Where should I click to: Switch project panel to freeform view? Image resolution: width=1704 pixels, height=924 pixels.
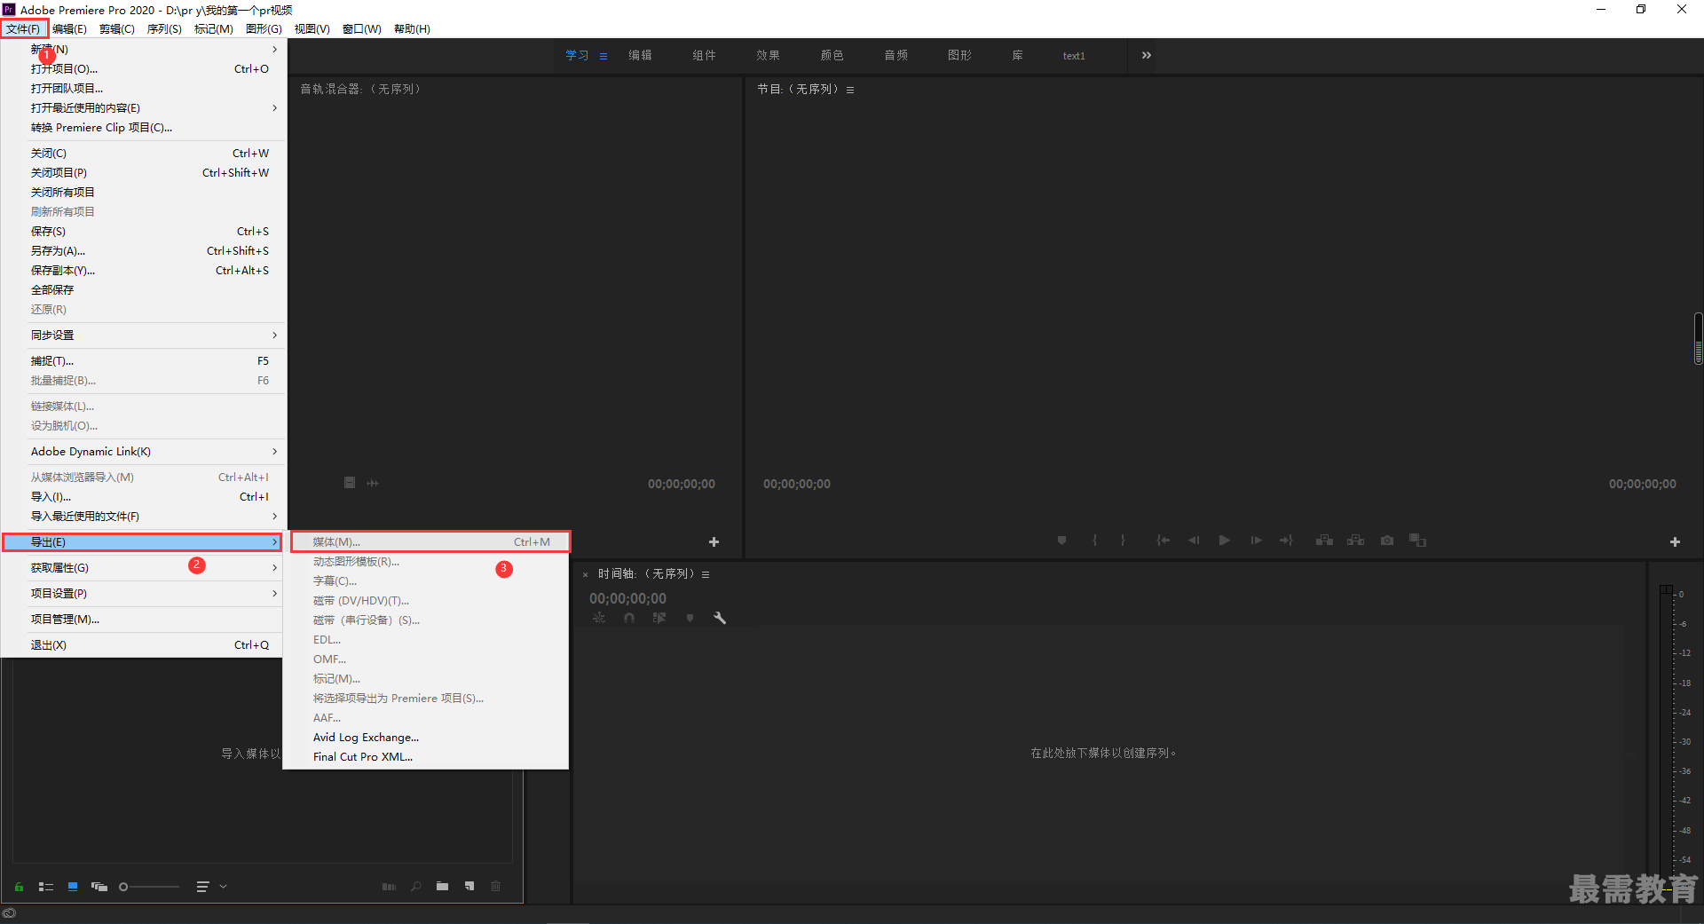pos(99,887)
